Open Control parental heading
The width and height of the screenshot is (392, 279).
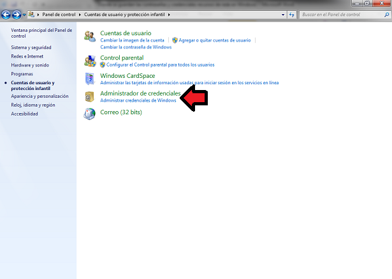[x=122, y=58]
